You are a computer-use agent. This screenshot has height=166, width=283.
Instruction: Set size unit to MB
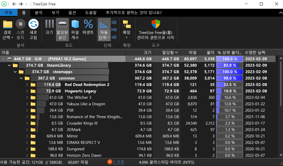pos(114,30)
